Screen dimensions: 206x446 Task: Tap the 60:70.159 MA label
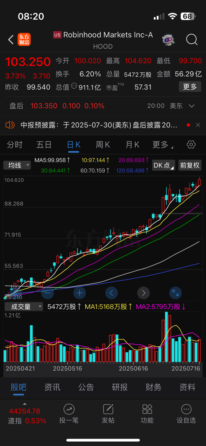(x=95, y=170)
